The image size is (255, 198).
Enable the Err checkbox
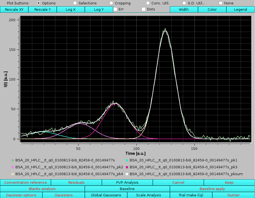click(x=115, y=9)
